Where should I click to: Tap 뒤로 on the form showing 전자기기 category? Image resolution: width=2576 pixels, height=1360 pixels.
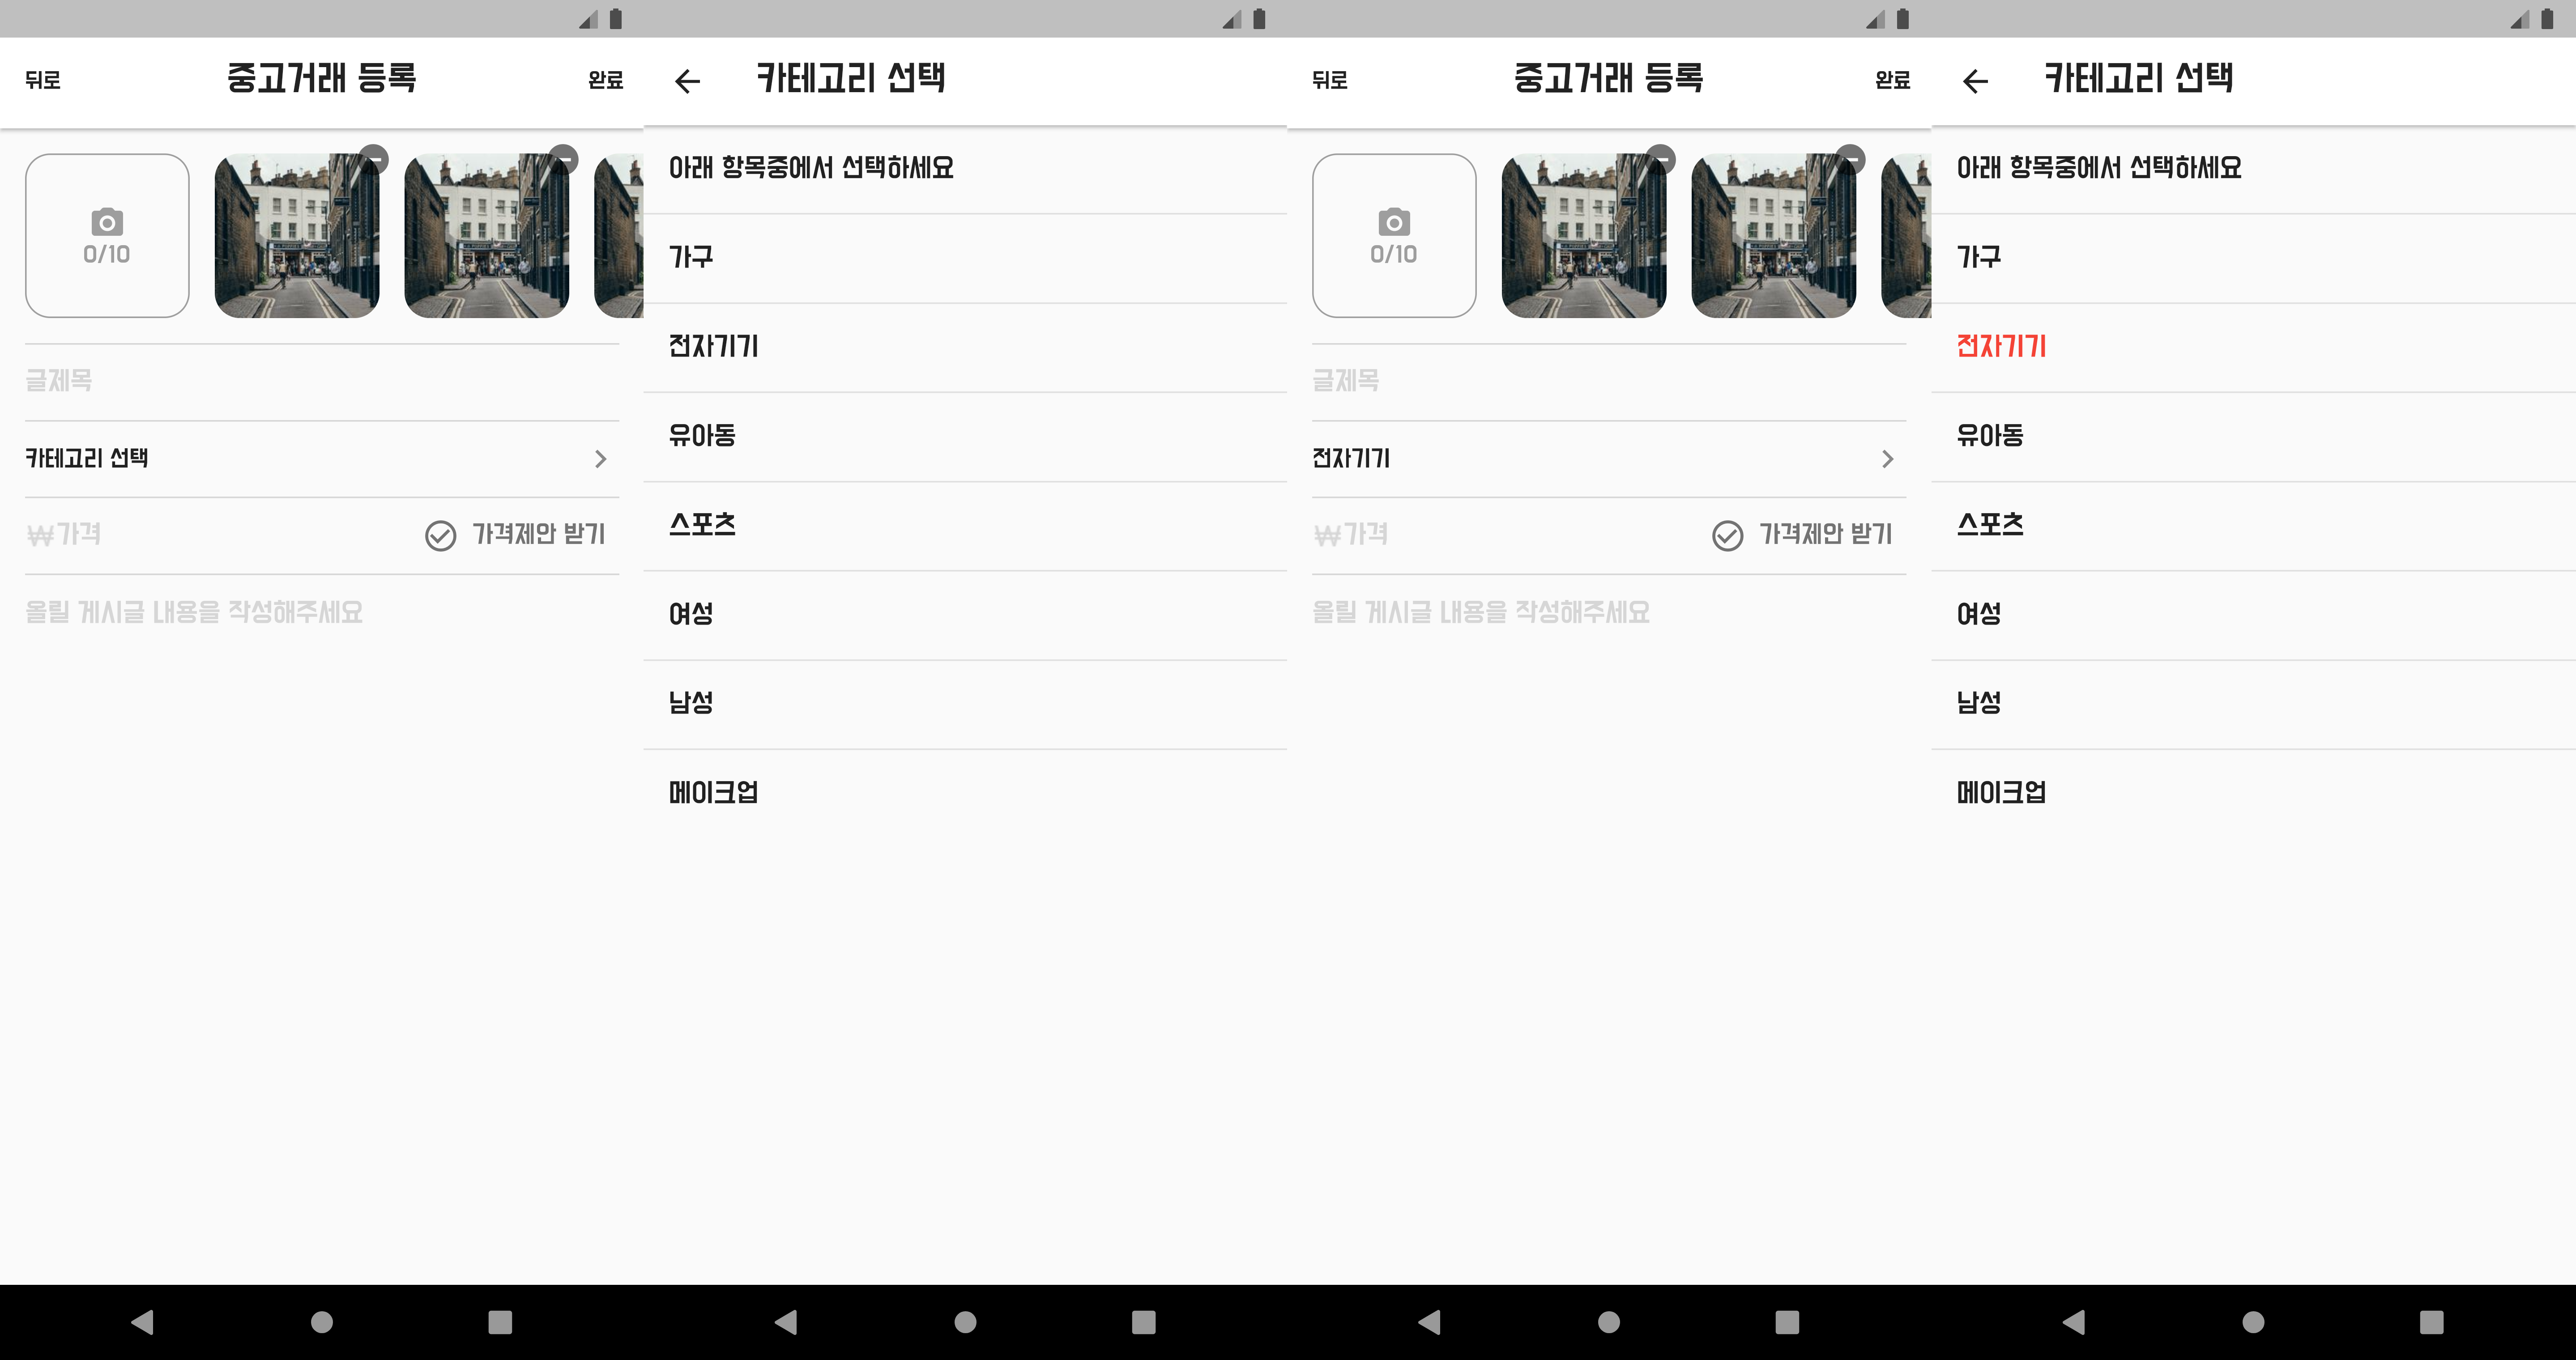1330,80
